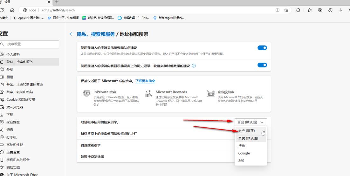Open 侧栏 settings section

tap(30, 77)
